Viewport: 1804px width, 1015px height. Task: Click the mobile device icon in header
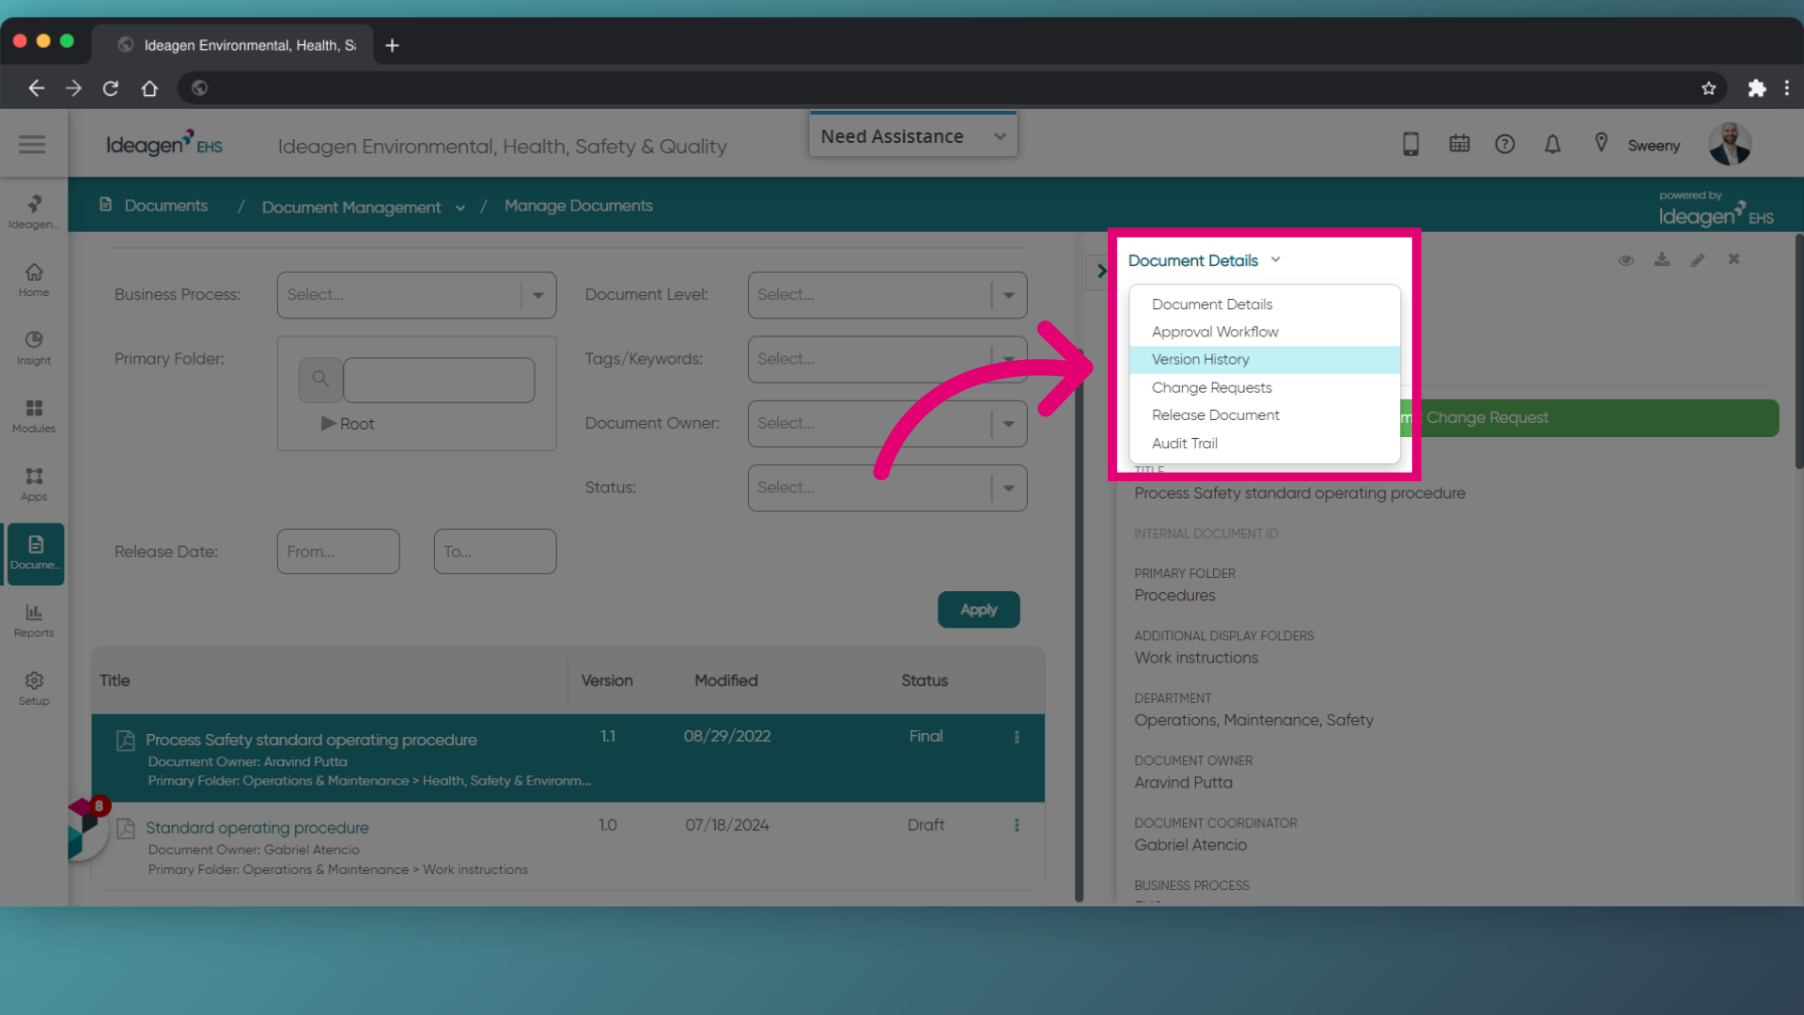pyautogui.click(x=1410, y=144)
